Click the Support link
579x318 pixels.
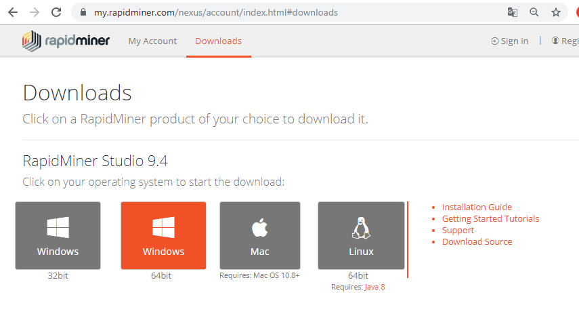click(458, 231)
